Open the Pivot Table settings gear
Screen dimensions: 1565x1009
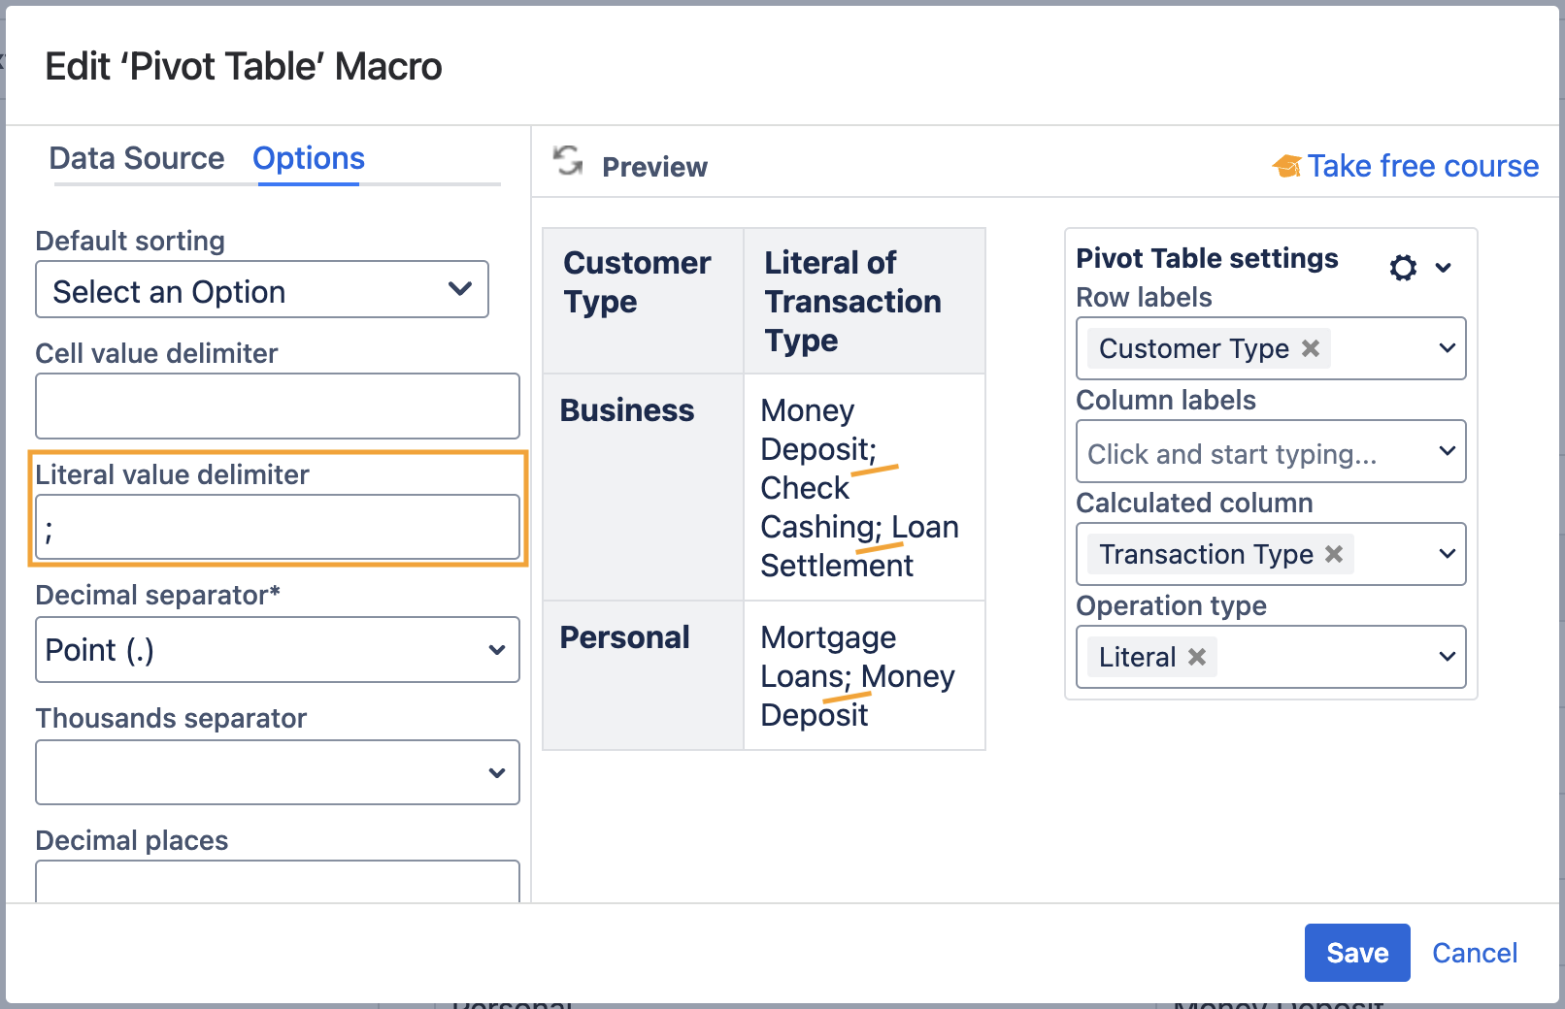pyautogui.click(x=1403, y=268)
